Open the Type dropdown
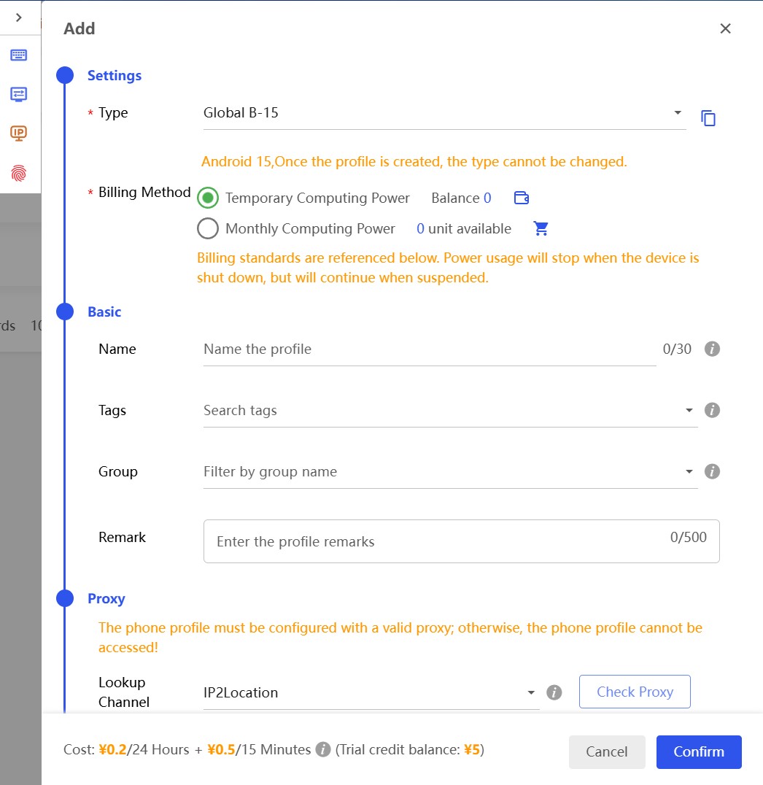 coord(677,112)
